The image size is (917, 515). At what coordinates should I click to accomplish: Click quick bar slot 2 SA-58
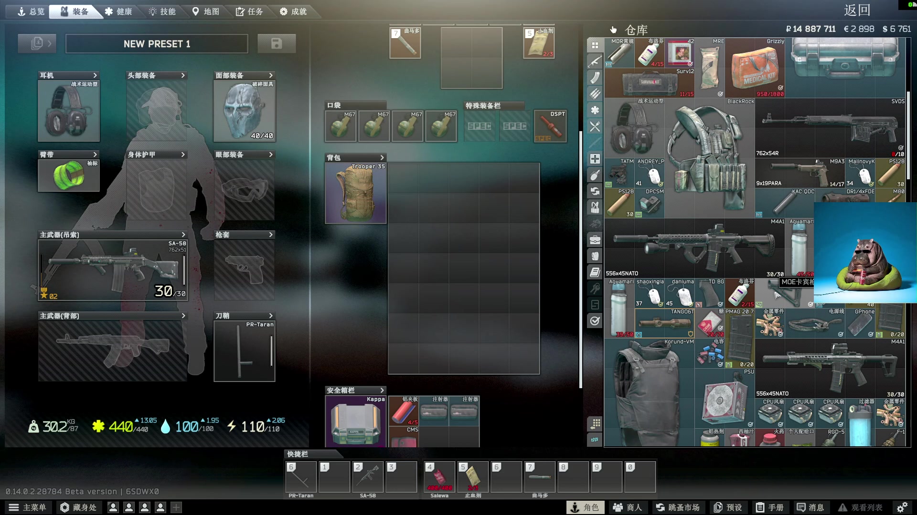(368, 477)
